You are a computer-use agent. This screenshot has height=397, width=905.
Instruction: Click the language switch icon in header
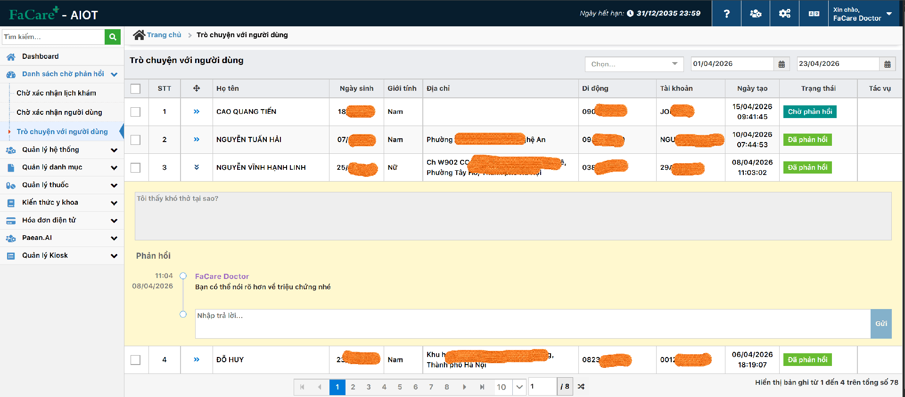tap(814, 13)
